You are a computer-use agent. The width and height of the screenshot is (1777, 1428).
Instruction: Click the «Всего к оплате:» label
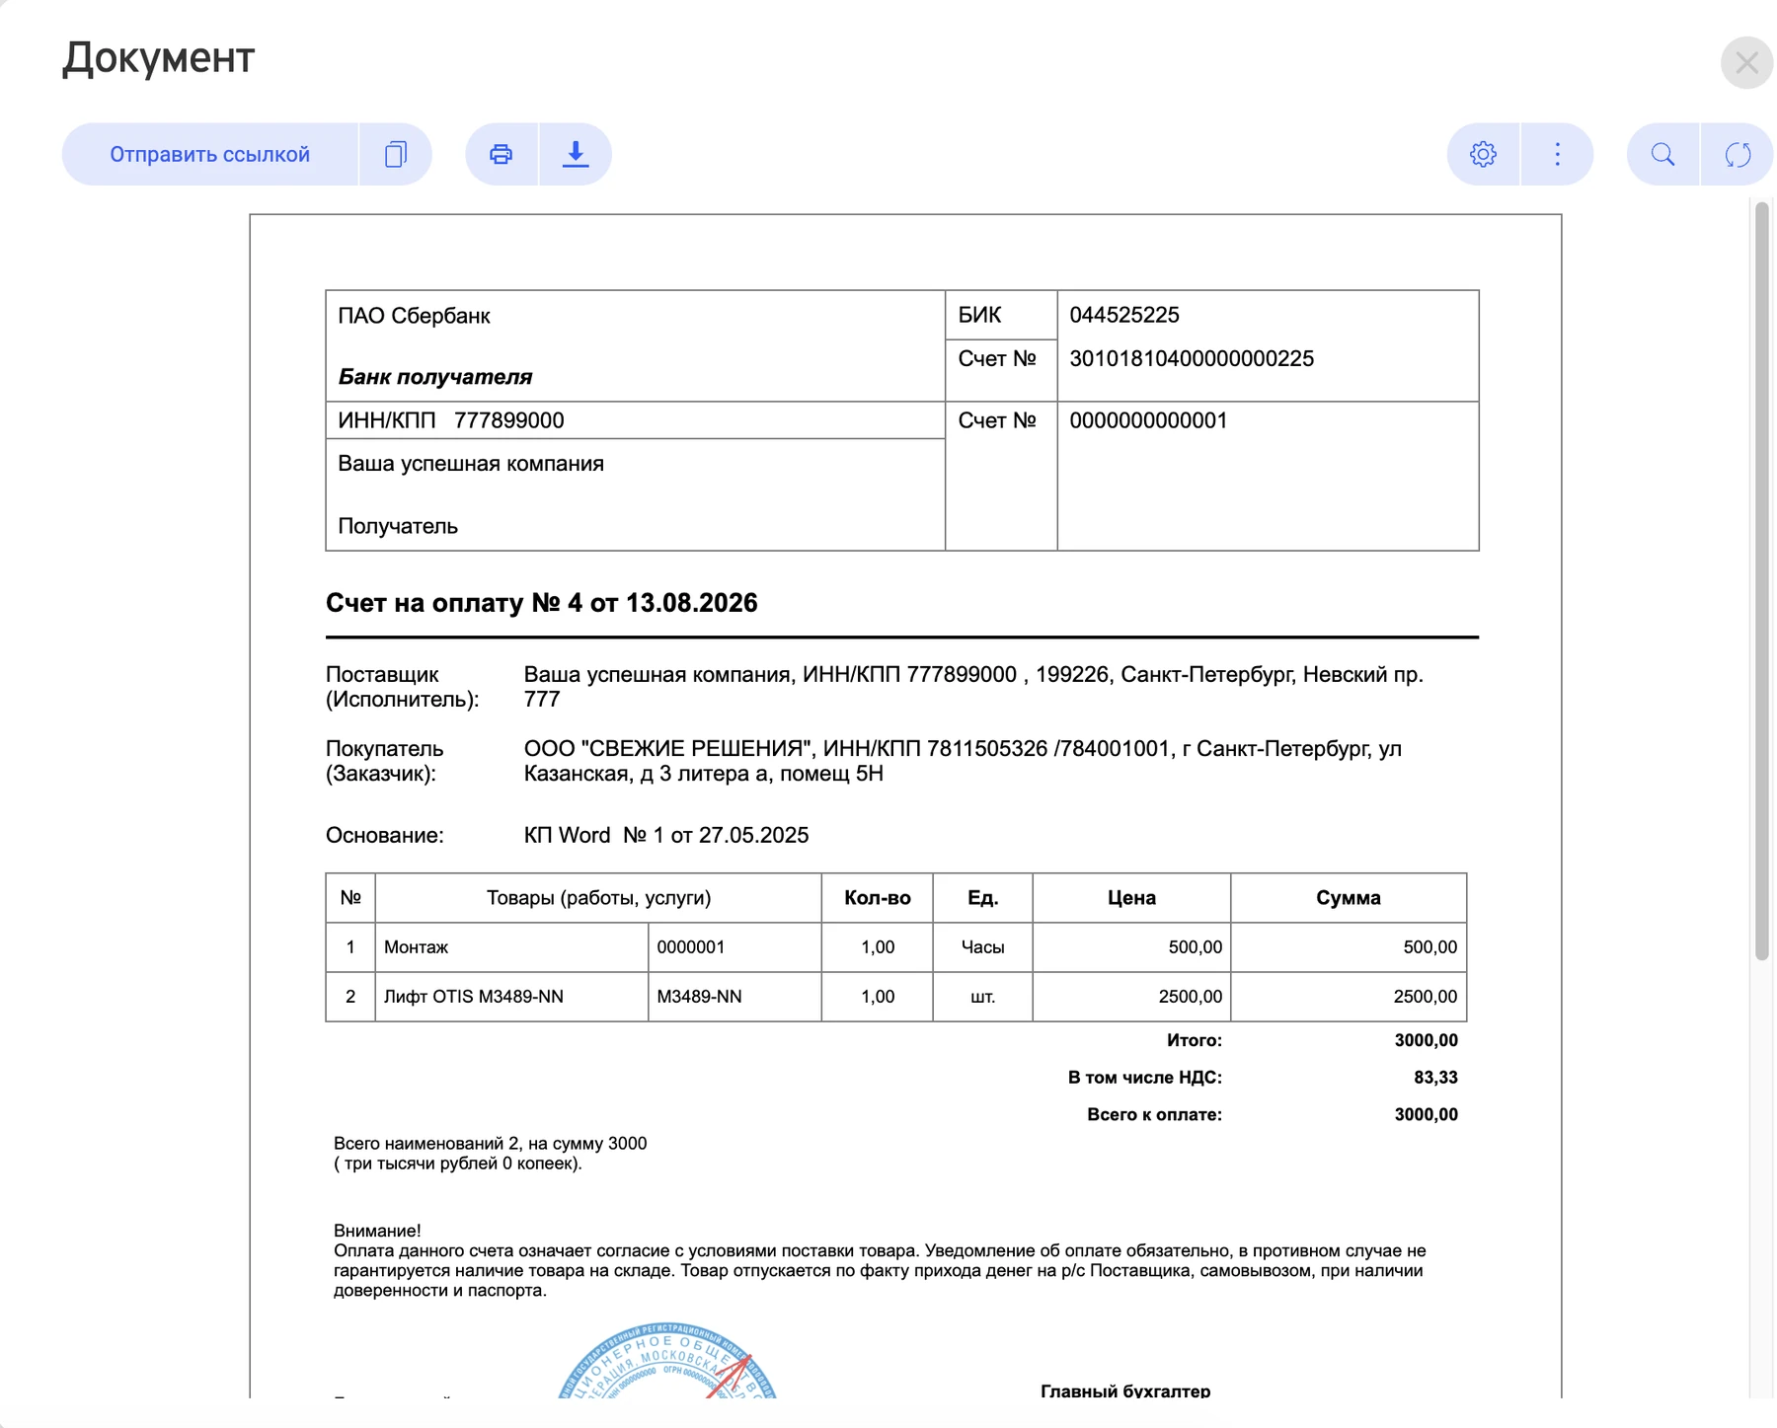click(1154, 1114)
